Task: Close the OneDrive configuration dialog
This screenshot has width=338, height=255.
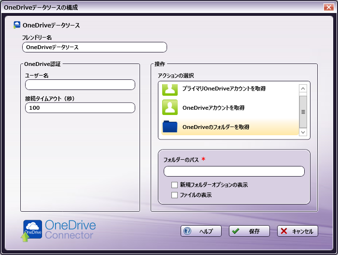Action: pos(328,7)
